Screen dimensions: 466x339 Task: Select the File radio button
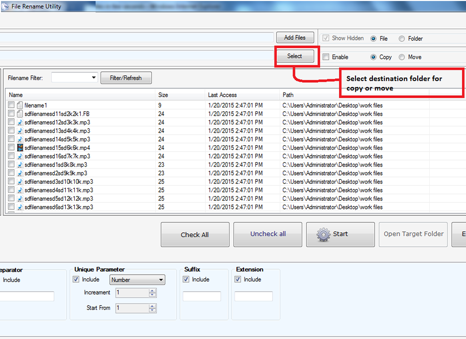pyautogui.click(x=373, y=38)
